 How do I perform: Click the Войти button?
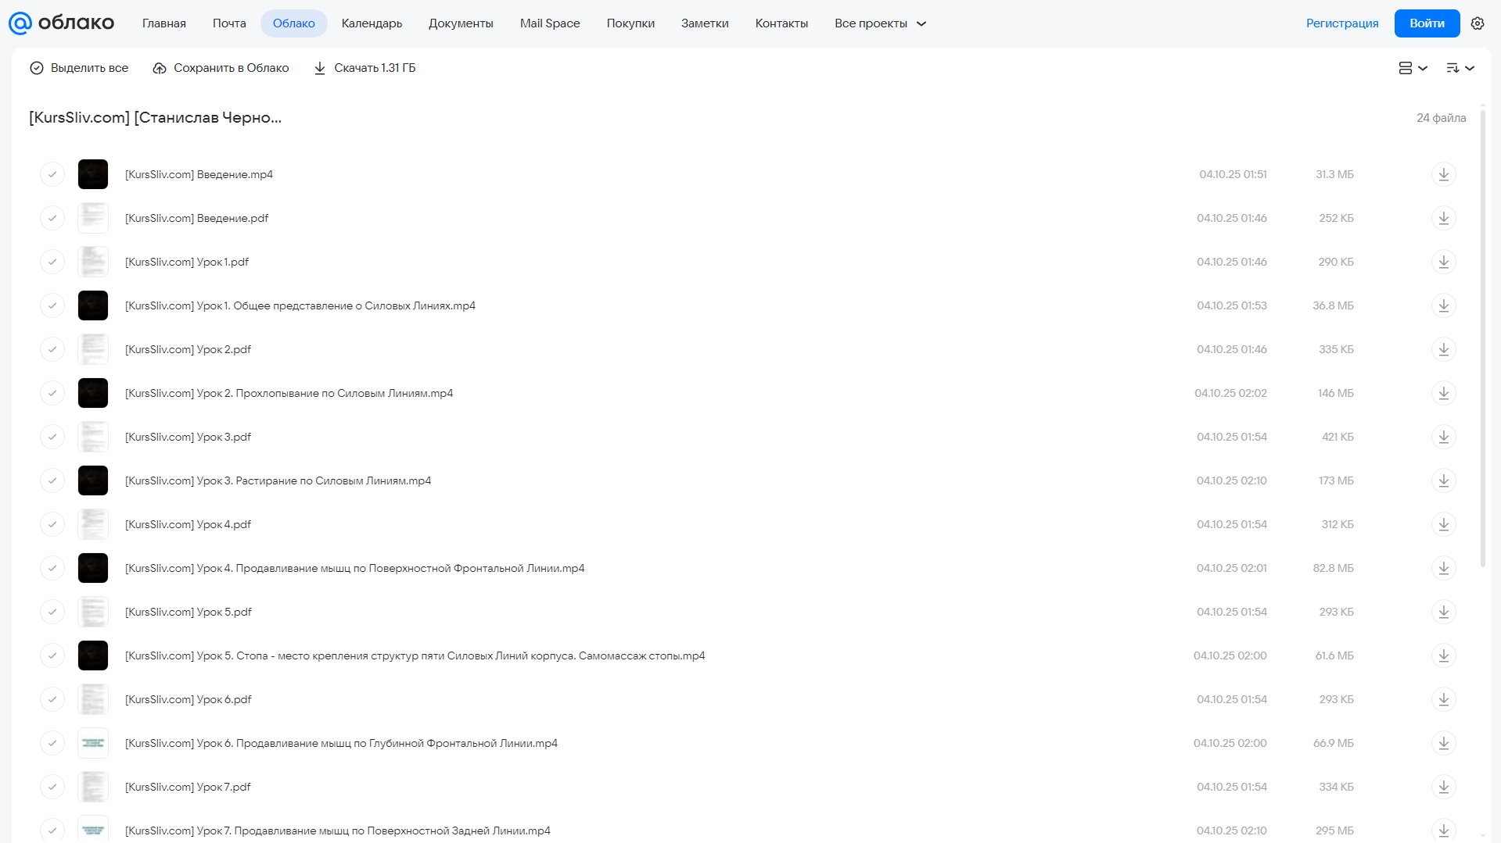pyautogui.click(x=1427, y=23)
